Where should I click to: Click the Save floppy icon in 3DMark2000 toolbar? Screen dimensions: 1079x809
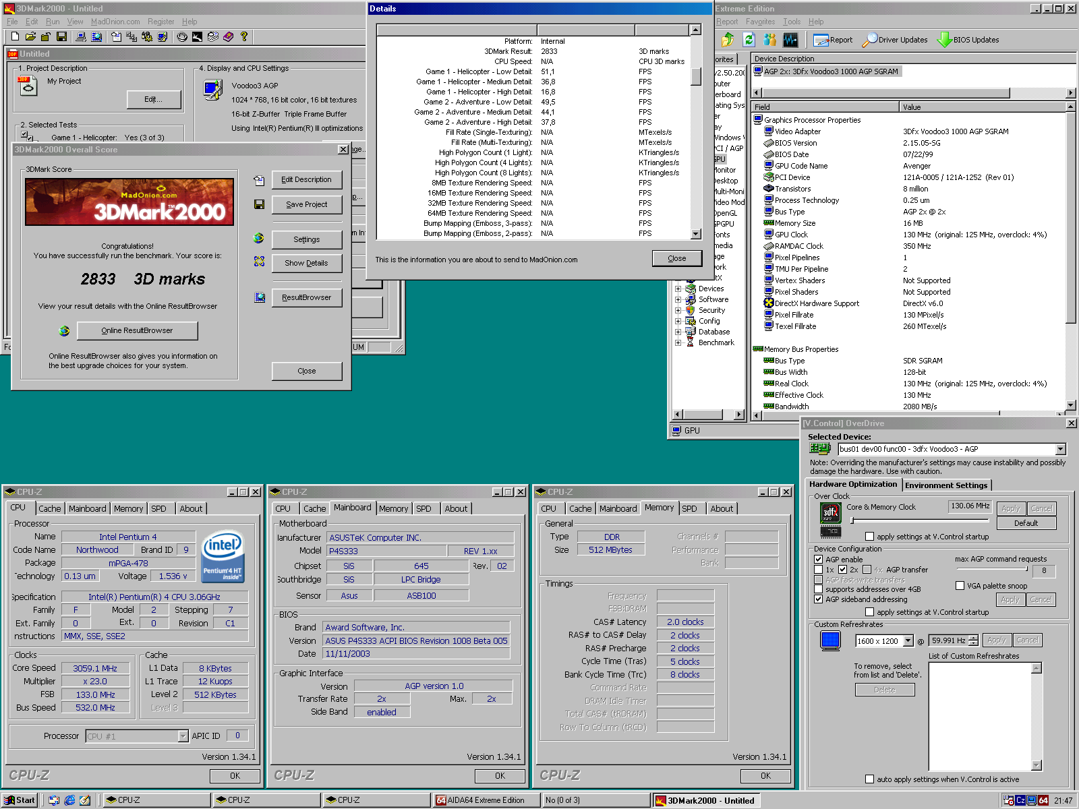61,36
